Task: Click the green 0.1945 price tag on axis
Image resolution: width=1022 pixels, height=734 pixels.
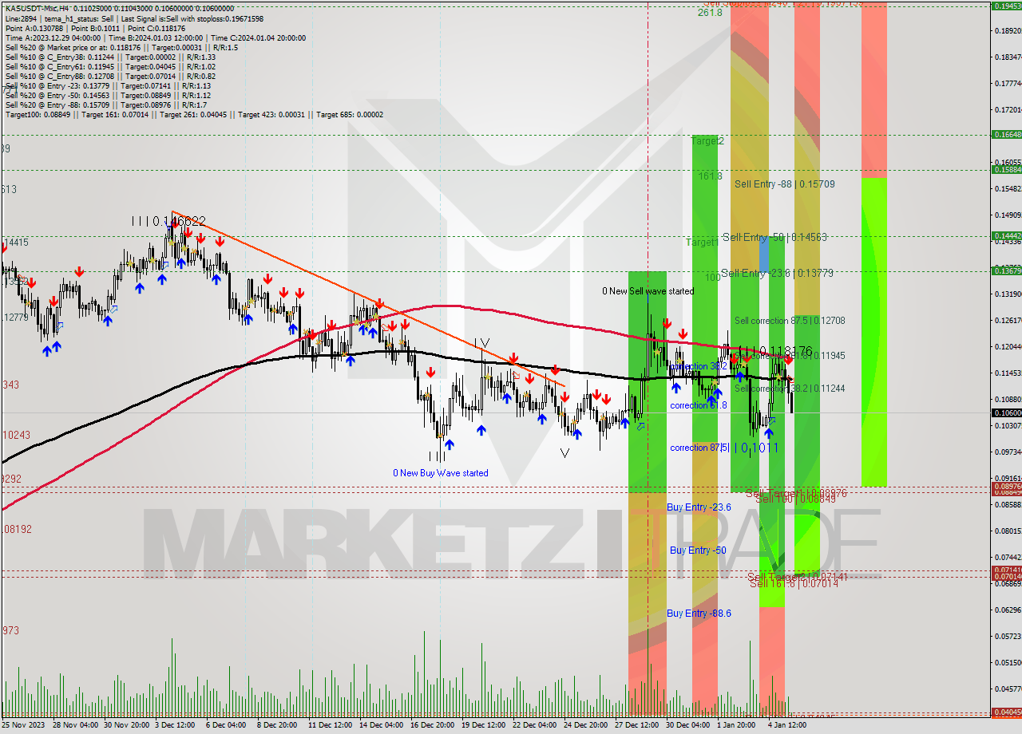Action: point(1006,6)
